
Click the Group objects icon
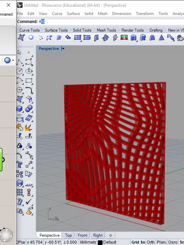click(x=20, y=146)
